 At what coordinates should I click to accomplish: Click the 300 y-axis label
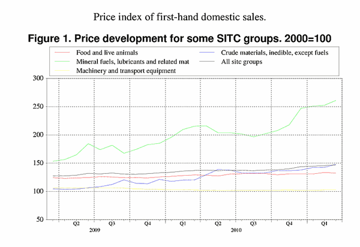(38, 78)
